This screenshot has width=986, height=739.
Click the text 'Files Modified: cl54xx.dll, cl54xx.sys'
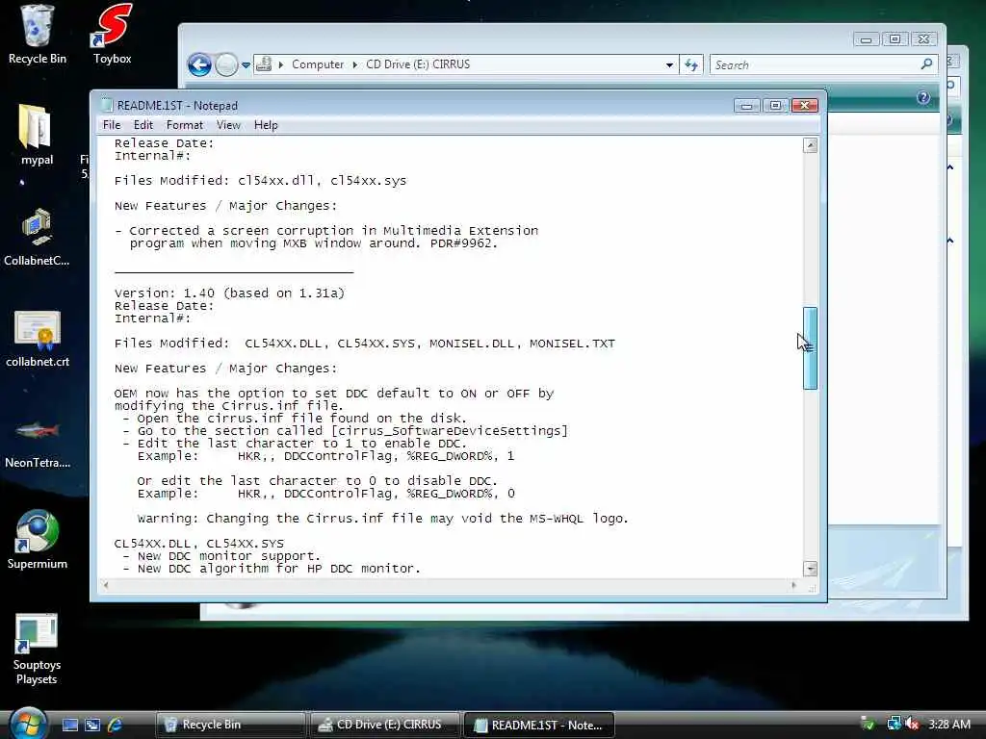tap(260, 180)
